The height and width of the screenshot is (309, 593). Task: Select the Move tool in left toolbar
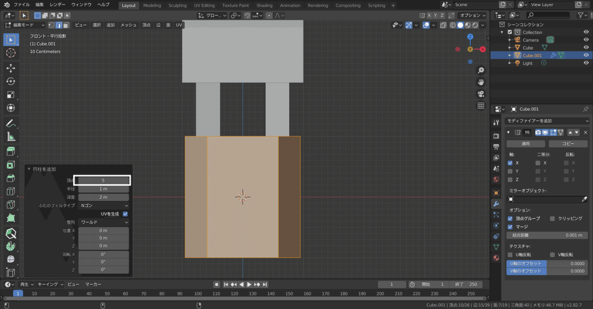tap(11, 68)
